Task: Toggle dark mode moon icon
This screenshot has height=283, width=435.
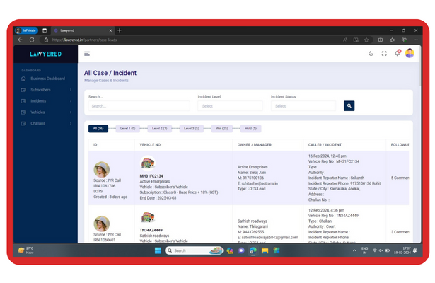Action: pos(371,54)
